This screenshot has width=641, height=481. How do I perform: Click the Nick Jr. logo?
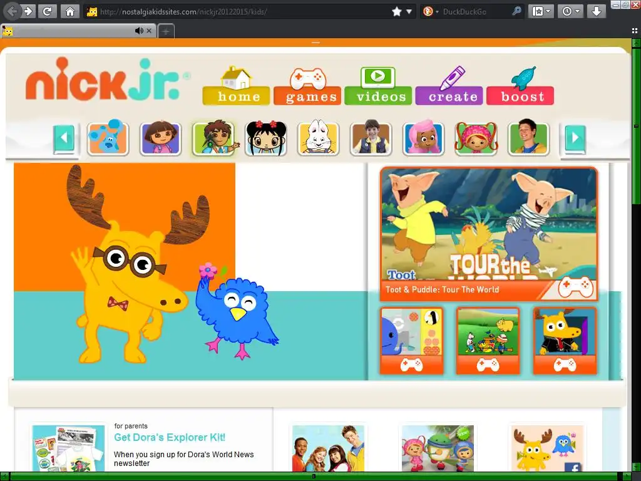[x=108, y=80]
